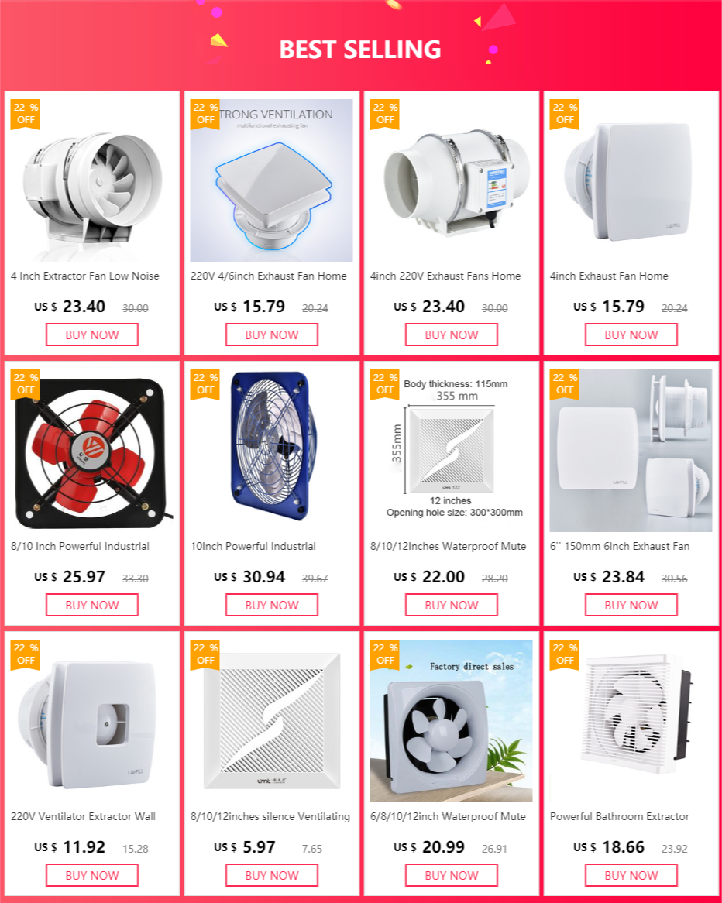Open the 6'' 150mm 6inch Exhaust Fan title
Screen dimensions: 722x903
coord(620,547)
